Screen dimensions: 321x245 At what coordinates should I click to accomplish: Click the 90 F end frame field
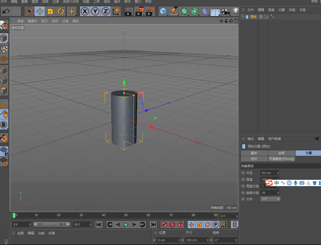click(82, 225)
